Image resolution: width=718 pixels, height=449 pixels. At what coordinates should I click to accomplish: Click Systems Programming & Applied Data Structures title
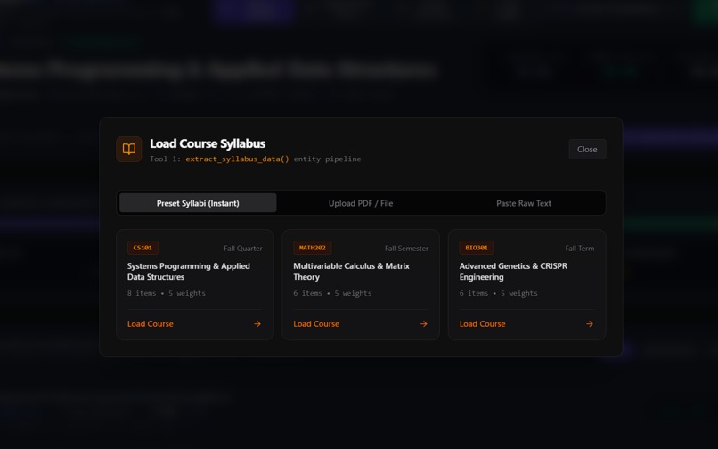click(x=189, y=271)
